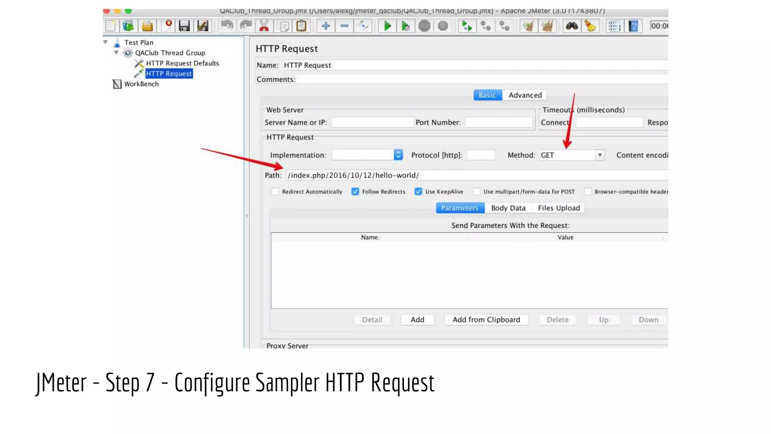Enable Browser-compatible headers checkbox
771x434 pixels.
click(588, 191)
